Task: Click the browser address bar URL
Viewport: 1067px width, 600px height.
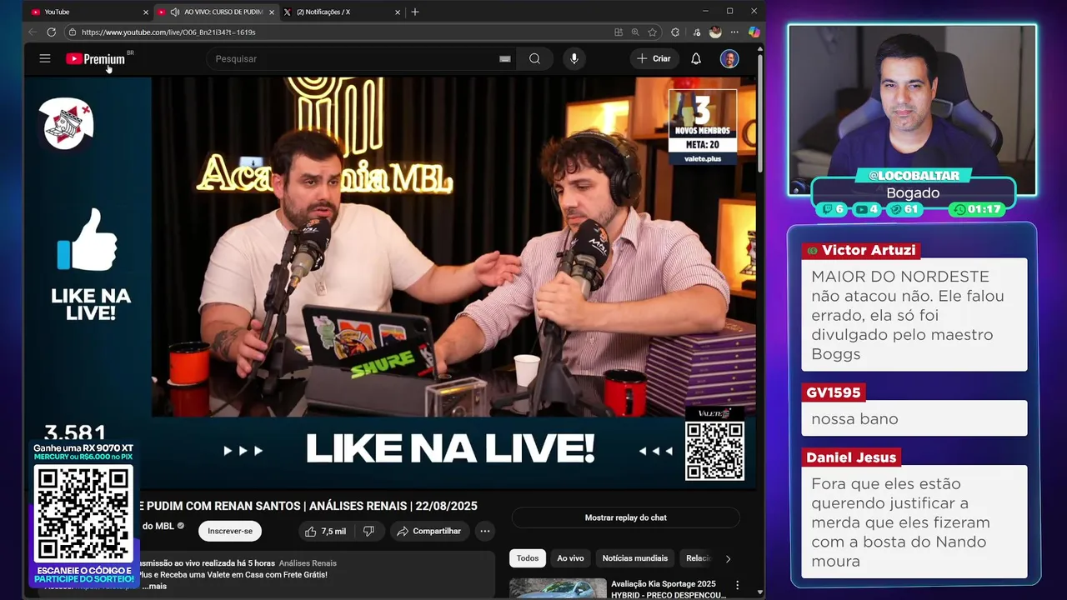Action: point(169,32)
